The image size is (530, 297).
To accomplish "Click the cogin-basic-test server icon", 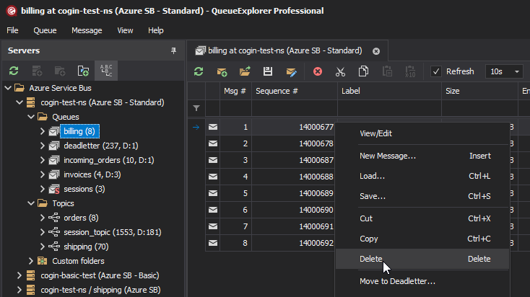I will (x=31, y=275).
